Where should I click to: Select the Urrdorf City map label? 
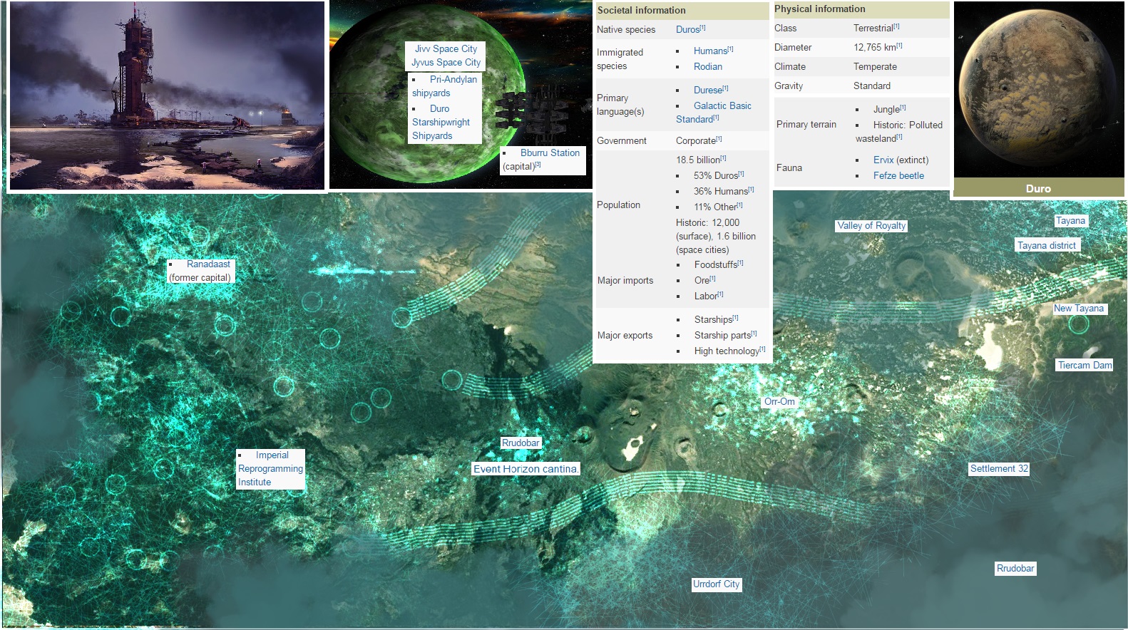point(716,584)
